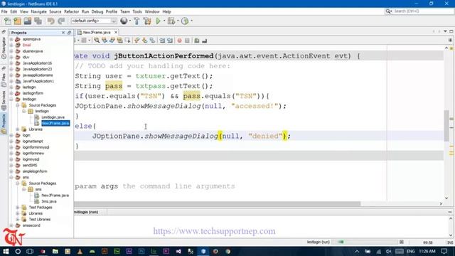Select Limitlogin.java in the project tree
The height and width of the screenshot is (256, 455).
pyautogui.click(x=53, y=117)
